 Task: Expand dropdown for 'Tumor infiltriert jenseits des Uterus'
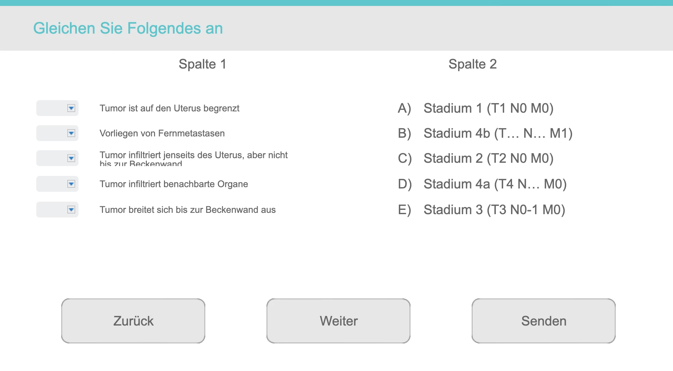(x=57, y=158)
